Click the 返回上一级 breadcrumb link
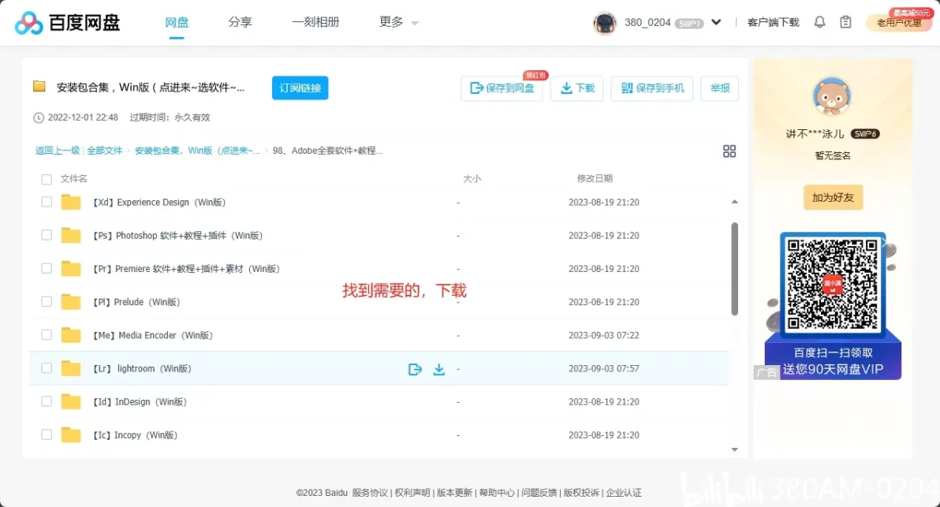This screenshot has height=507, width=940. pyautogui.click(x=58, y=151)
